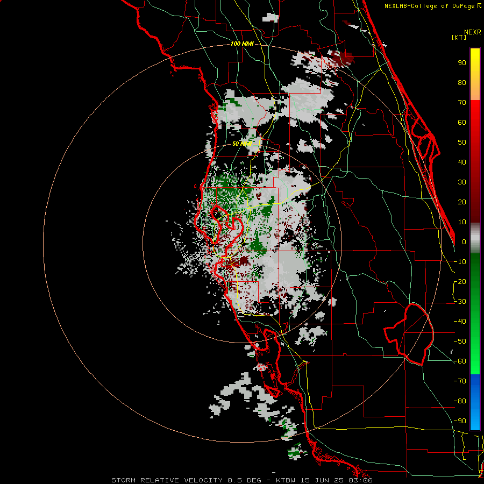The image size is (484, 484).
Task: Click the positive 30 scale label
Action: 462,182
